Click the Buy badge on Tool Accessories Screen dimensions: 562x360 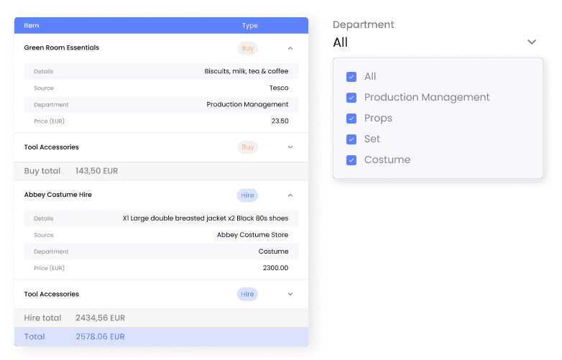[248, 147]
